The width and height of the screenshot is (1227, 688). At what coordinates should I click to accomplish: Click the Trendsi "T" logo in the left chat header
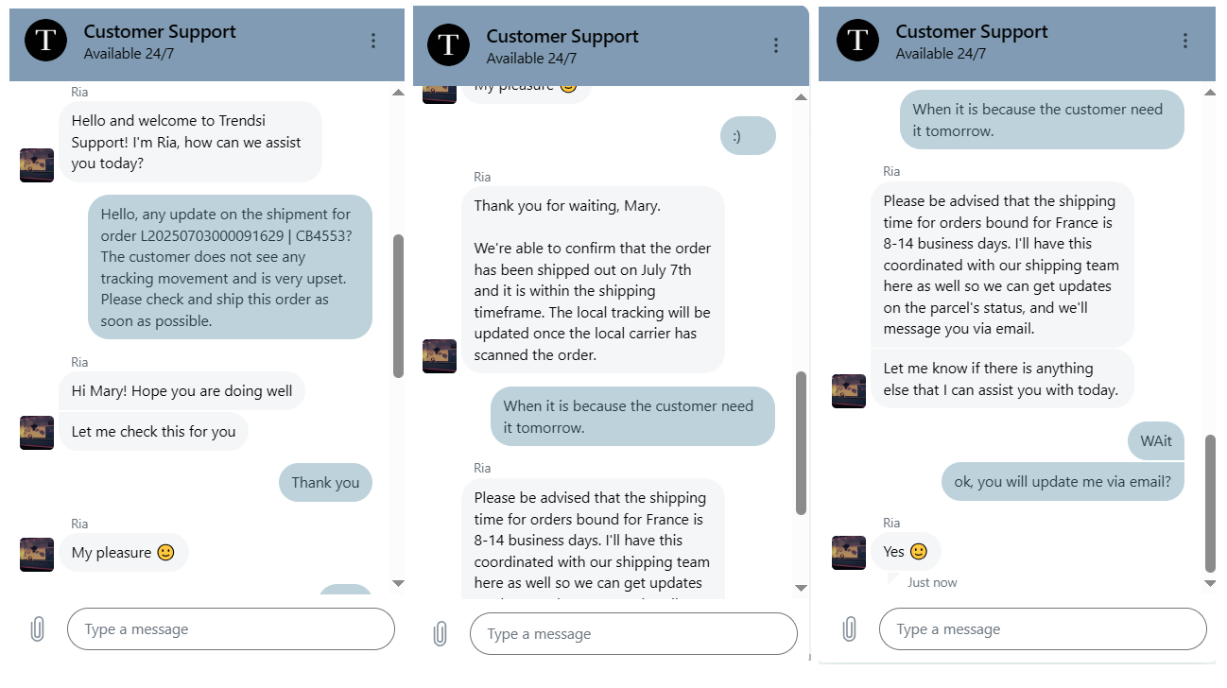tap(45, 41)
